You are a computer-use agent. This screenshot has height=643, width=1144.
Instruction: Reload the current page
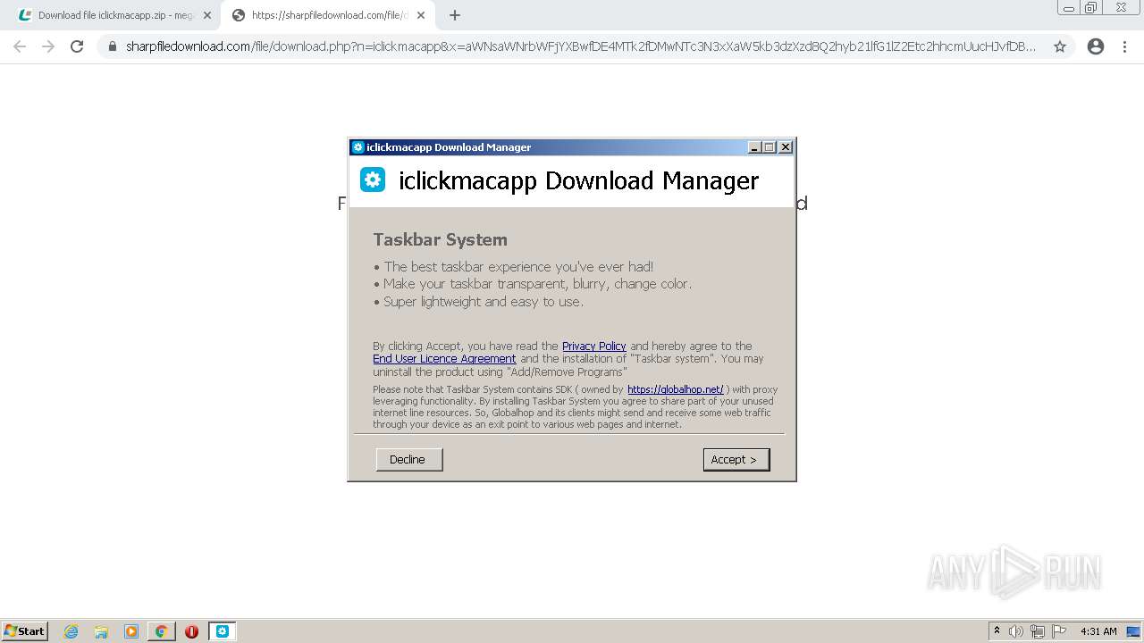click(77, 46)
